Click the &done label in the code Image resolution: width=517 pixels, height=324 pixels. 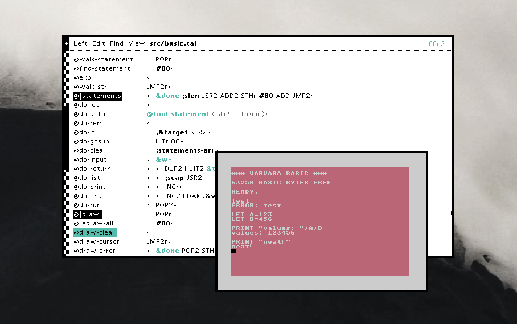click(167, 96)
